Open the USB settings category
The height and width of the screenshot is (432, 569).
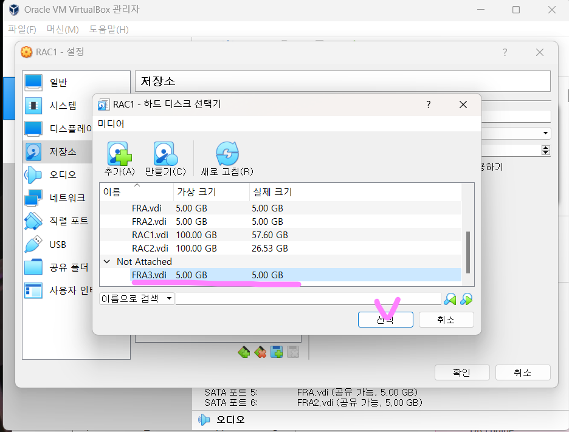tap(58, 244)
